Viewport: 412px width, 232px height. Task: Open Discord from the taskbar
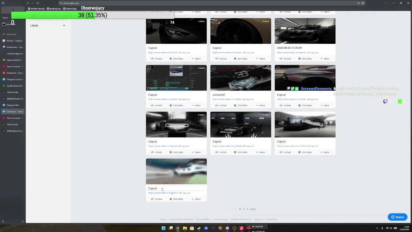[x=227, y=228]
